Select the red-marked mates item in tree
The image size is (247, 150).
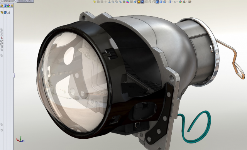click(x=2, y=38)
